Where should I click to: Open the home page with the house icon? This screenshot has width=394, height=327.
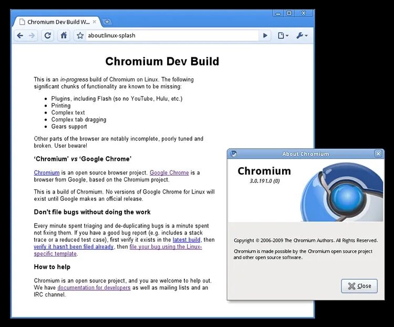[x=64, y=35]
